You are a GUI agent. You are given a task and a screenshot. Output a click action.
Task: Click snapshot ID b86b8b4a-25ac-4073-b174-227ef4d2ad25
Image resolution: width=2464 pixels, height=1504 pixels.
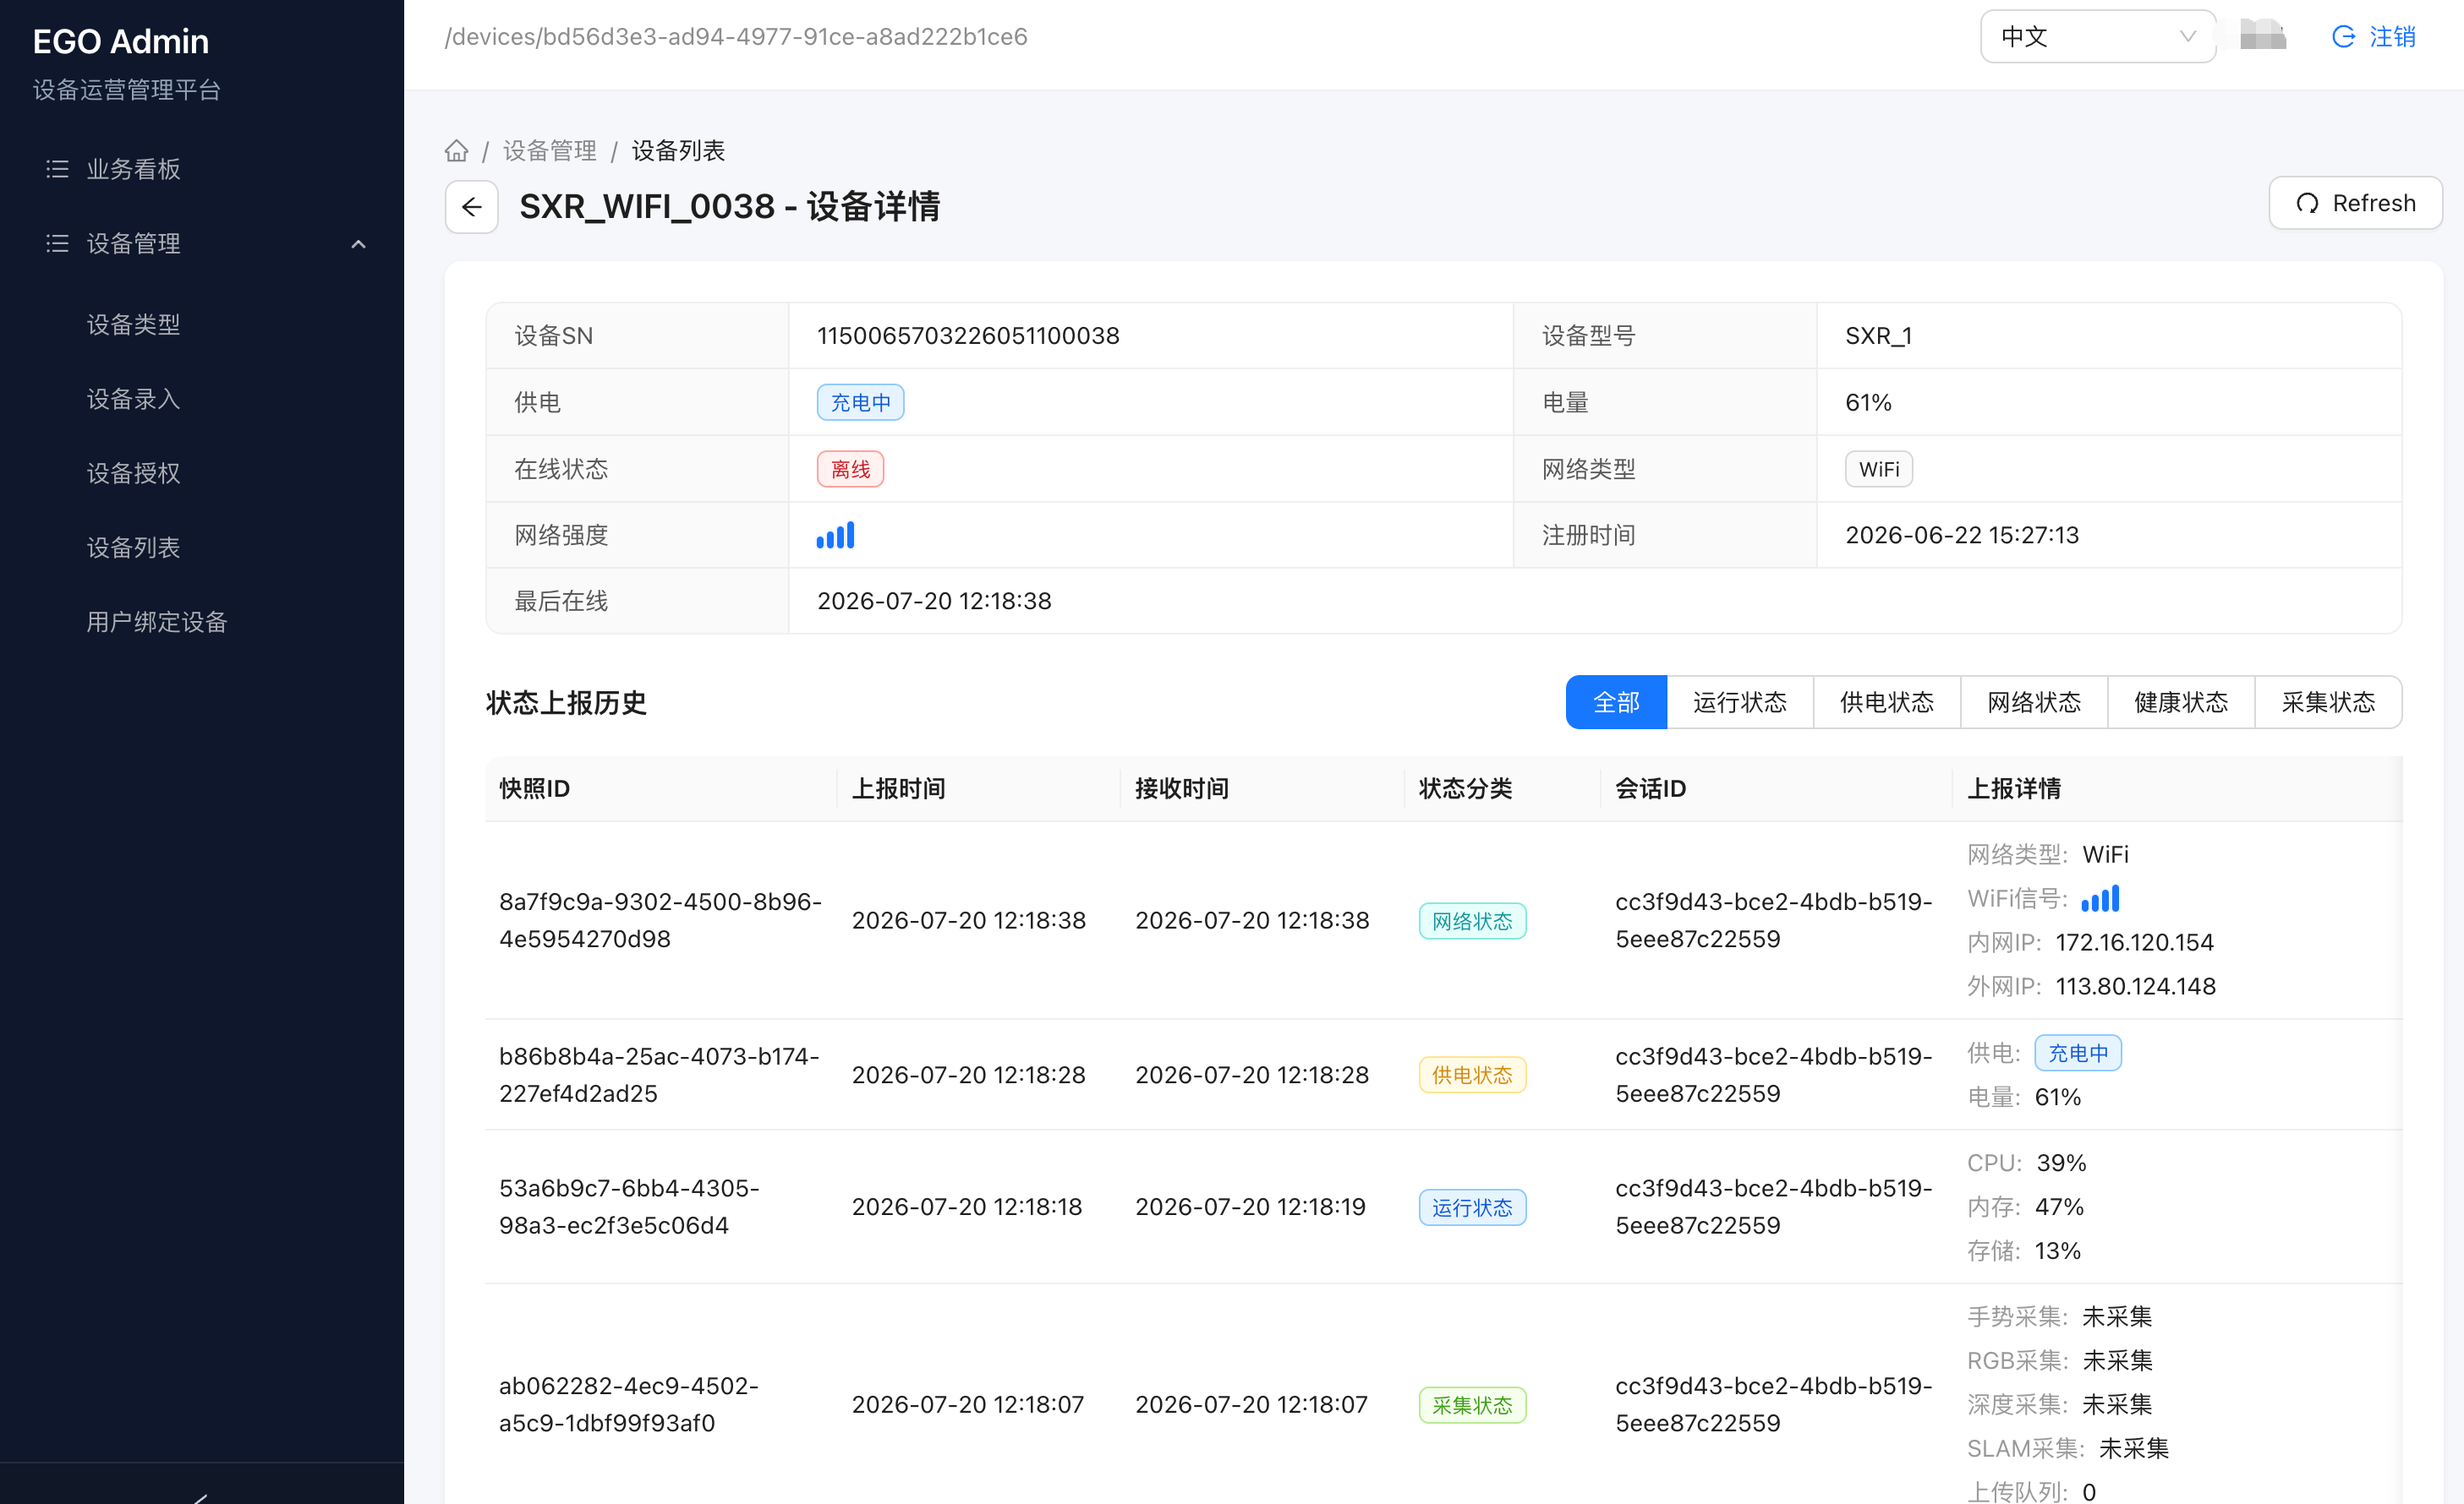coord(659,1074)
